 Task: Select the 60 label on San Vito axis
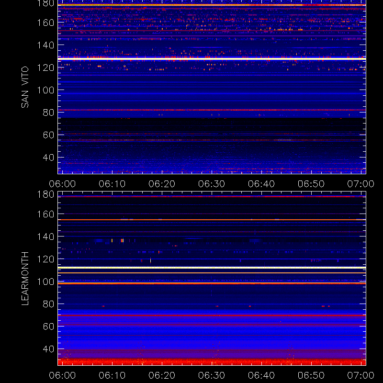coord(48,135)
